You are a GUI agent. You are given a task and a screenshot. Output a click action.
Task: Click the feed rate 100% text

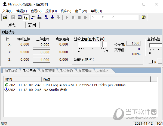point(136,54)
